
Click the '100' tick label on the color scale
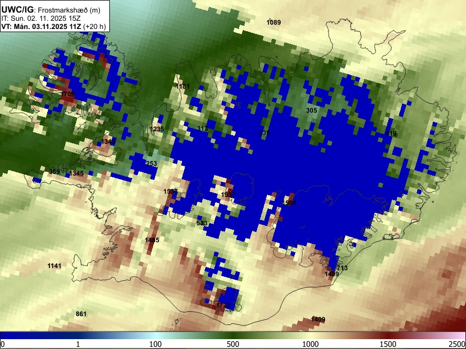(156, 344)
